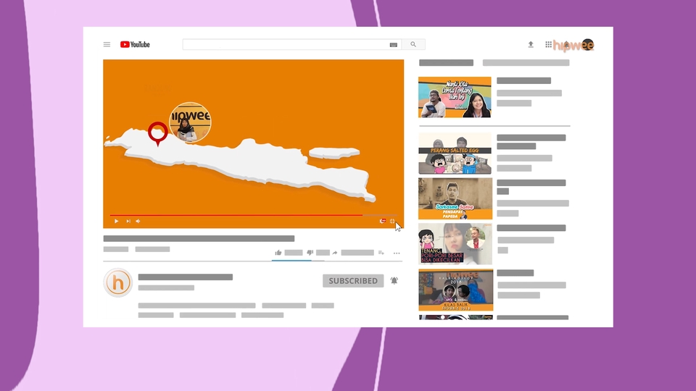Play the video
The height and width of the screenshot is (391, 696).
tap(116, 221)
